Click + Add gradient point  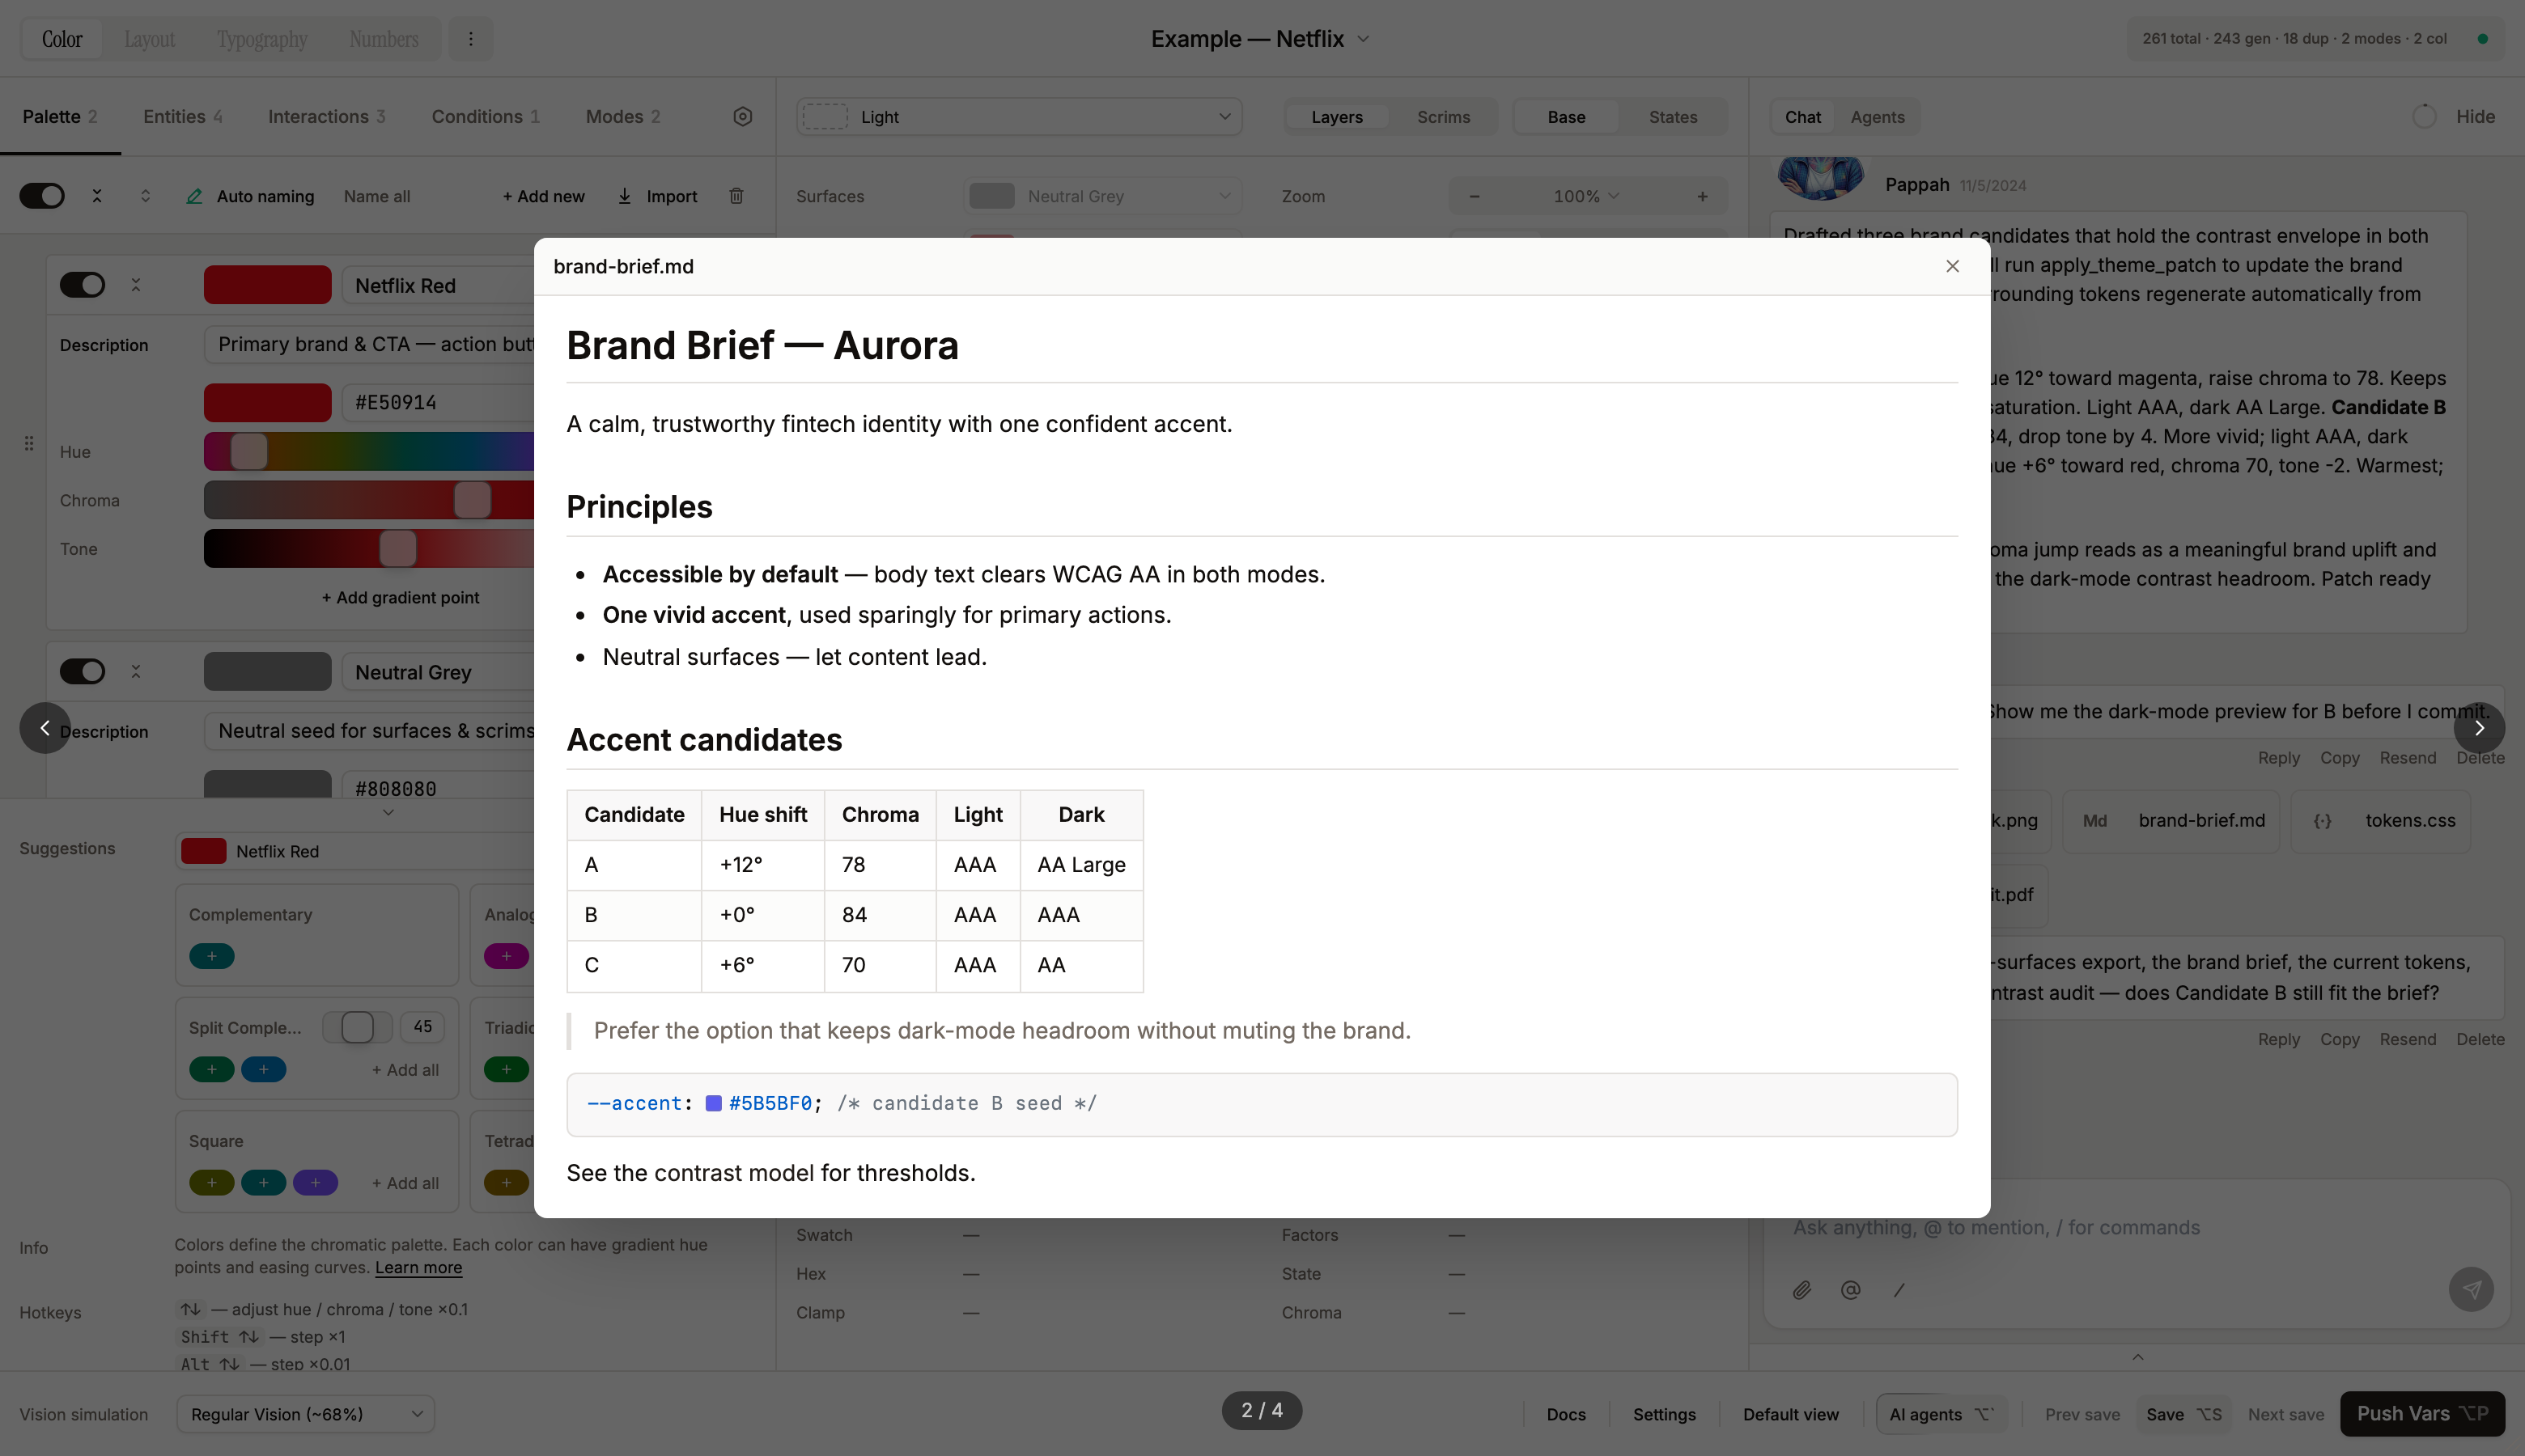pyautogui.click(x=400, y=597)
